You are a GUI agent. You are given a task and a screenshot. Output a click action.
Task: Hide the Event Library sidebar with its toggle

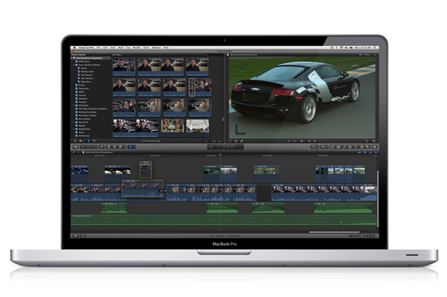pyautogui.click(x=75, y=141)
